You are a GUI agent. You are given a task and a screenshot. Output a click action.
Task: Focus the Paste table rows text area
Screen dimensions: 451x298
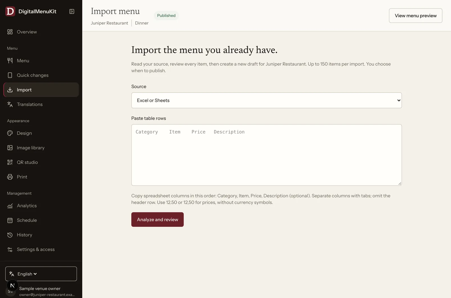point(266,155)
